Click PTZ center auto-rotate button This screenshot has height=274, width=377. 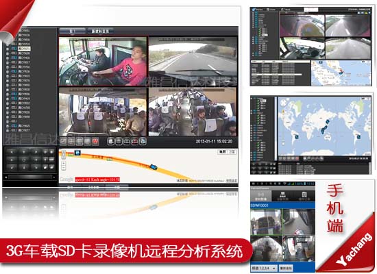point(24,160)
